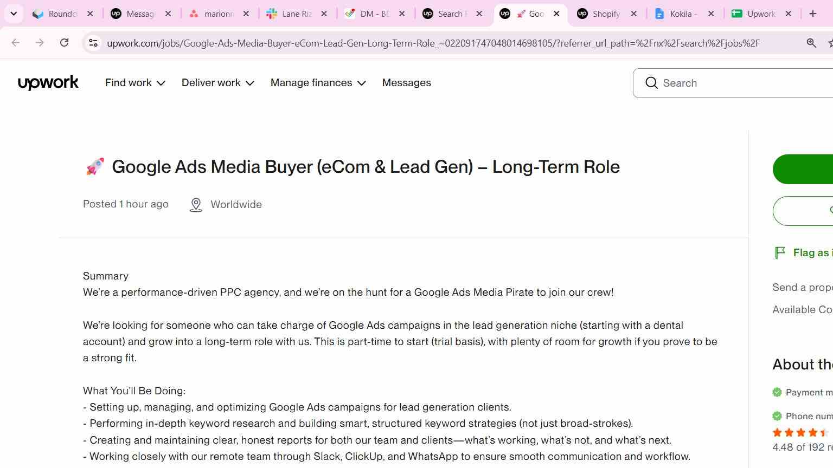The width and height of the screenshot is (833, 468).
Task: Click the Worldwide location pin icon
Action: click(x=196, y=205)
